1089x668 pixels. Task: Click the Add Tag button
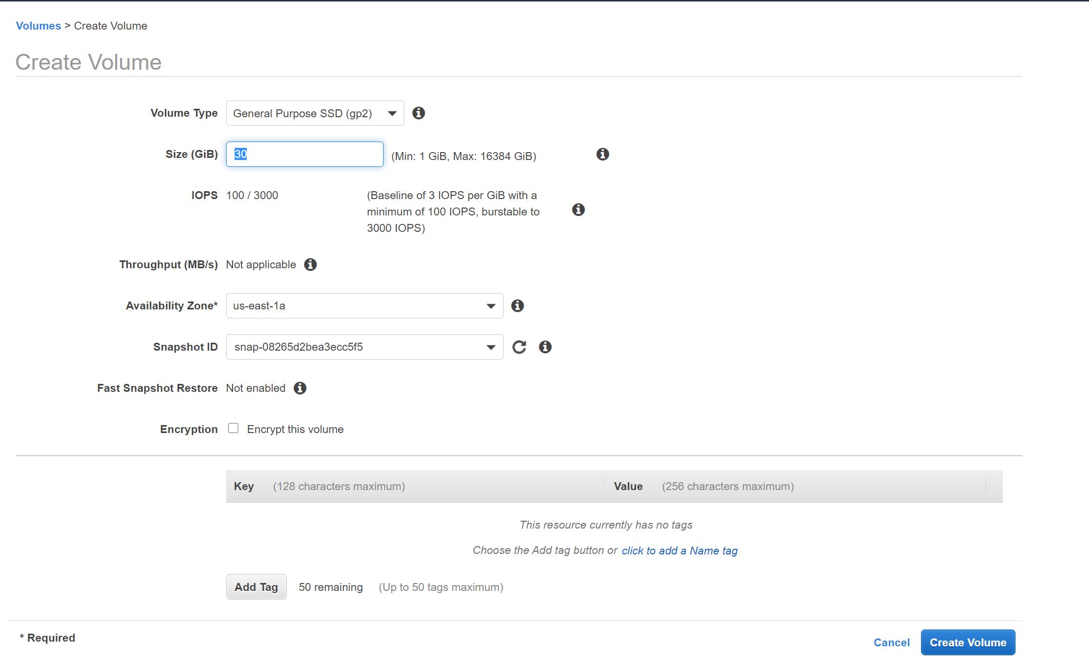tap(256, 586)
